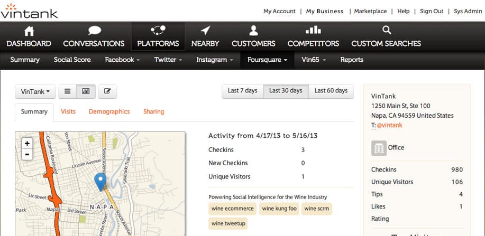This screenshot has height=236, width=485.
Task: Switch to chart view toggle
Action: [86, 91]
